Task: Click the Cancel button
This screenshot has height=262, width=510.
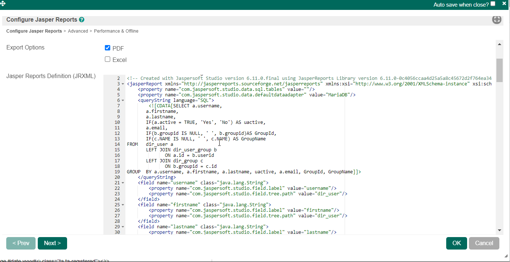Action: click(x=484, y=243)
